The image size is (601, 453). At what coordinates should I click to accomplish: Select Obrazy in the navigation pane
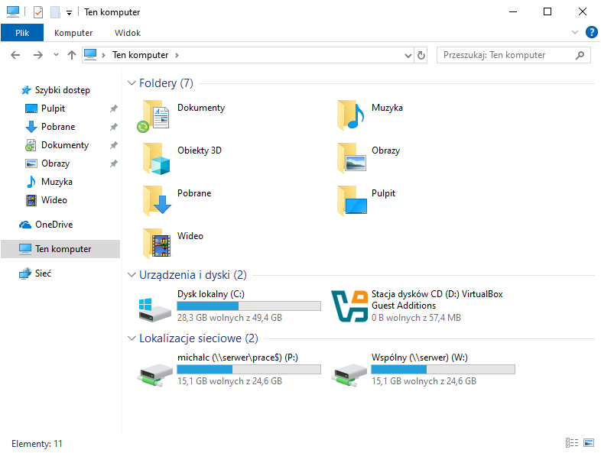pyautogui.click(x=55, y=163)
